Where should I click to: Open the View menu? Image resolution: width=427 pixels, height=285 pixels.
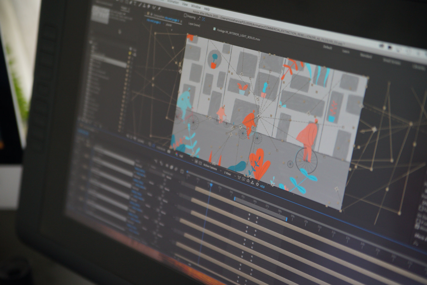pos(185,4)
